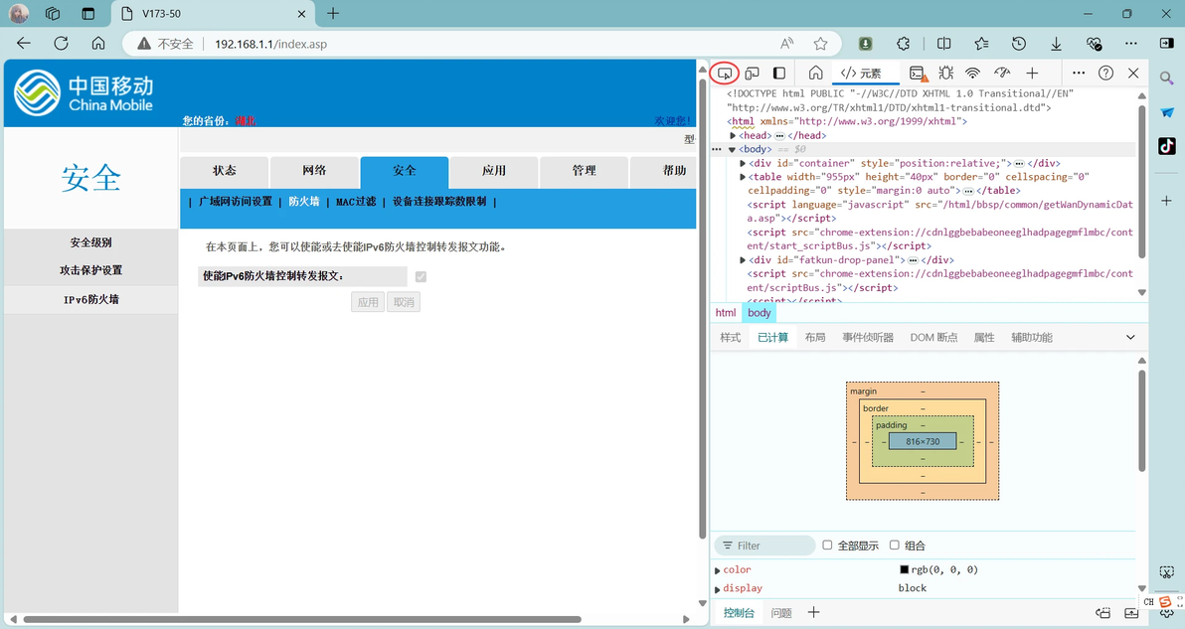The height and width of the screenshot is (629, 1185).
Task: Focus the computed styles Filter field
Action: 764,546
